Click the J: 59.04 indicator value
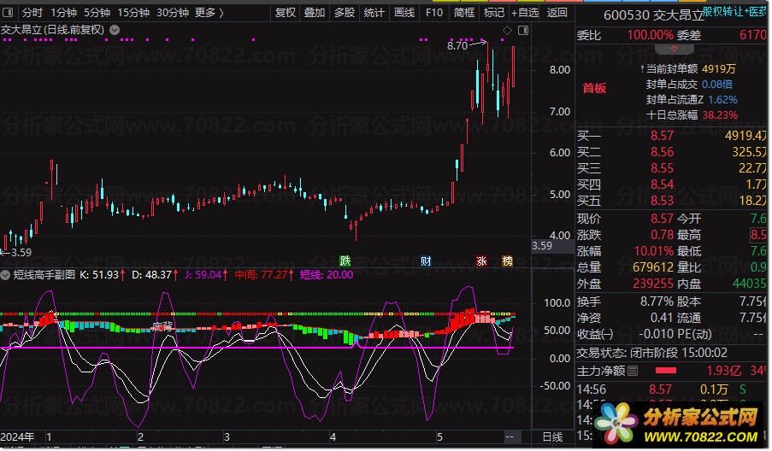This screenshot has height=451, width=772. point(206,275)
